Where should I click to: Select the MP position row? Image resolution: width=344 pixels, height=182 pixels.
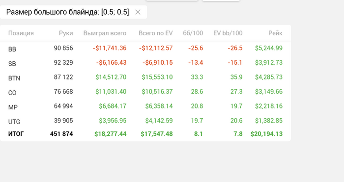click(x=145, y=106)
